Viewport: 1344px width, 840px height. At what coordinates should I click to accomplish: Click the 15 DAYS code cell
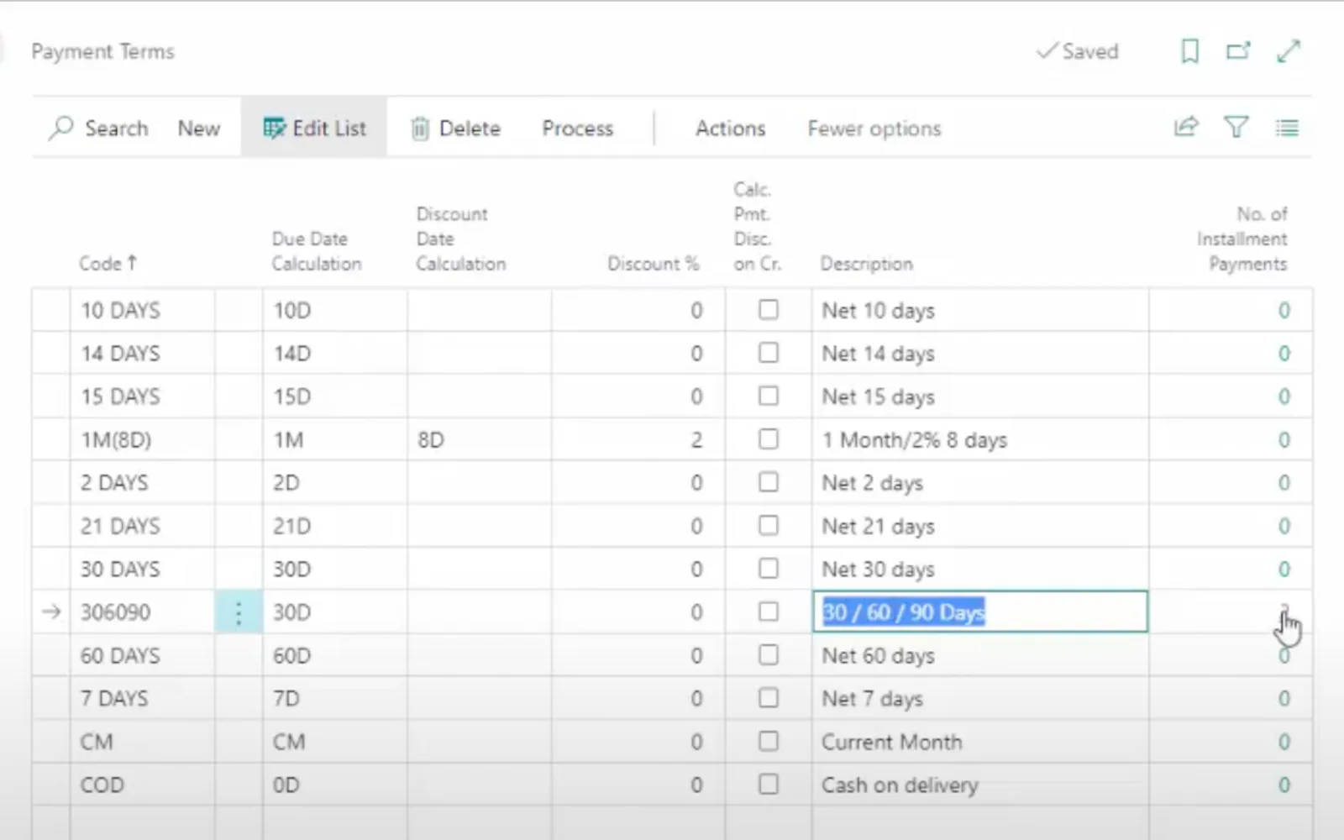pyautogui.click(x=142, y=396)
